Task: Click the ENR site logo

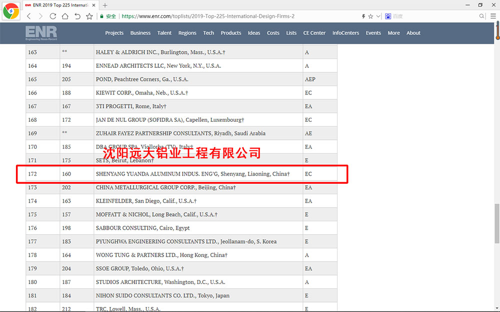Action: point(41,33)
